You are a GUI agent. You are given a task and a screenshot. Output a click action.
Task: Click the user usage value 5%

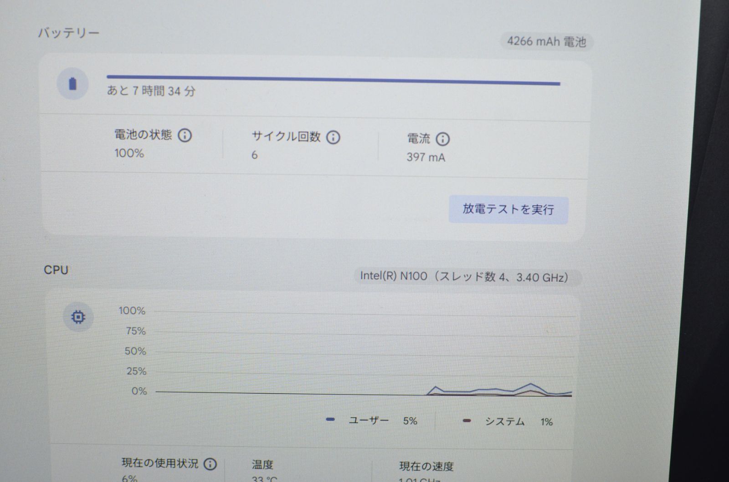[410, 421]
